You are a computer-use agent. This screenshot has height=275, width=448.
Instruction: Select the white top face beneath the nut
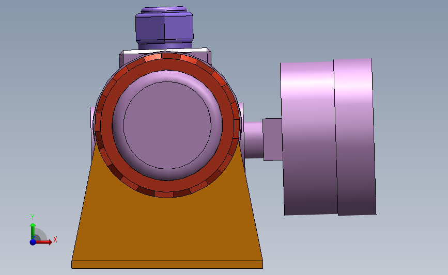coord(164,51)
